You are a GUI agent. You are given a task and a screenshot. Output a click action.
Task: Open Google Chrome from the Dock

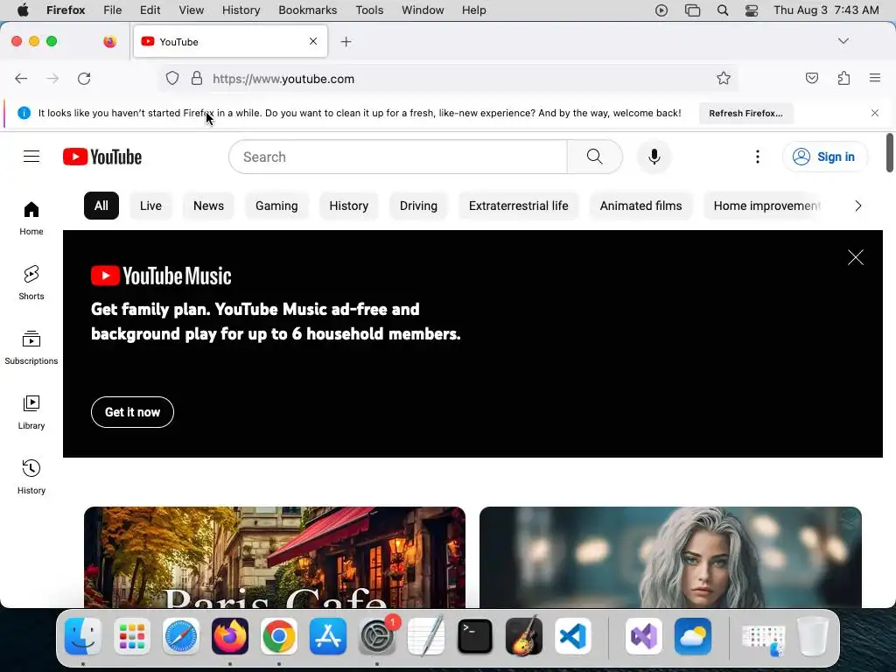pos(279,636)
